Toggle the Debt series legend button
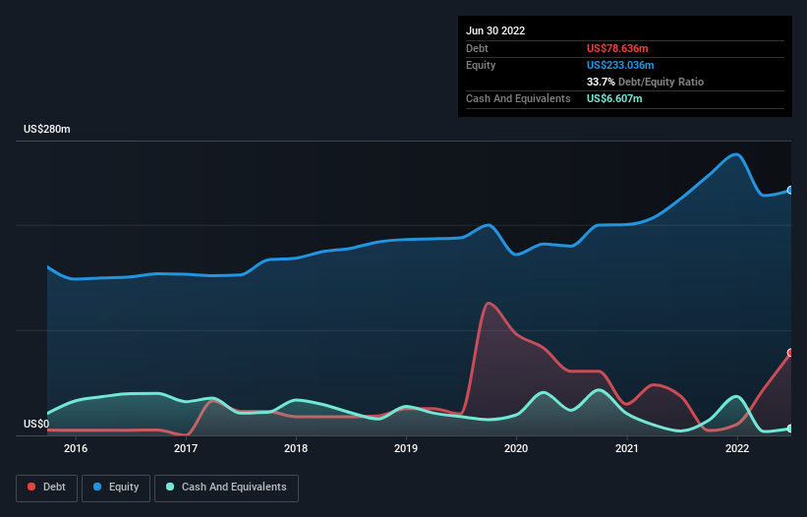This screenshot has width=807, height=517. coord(47,488)
